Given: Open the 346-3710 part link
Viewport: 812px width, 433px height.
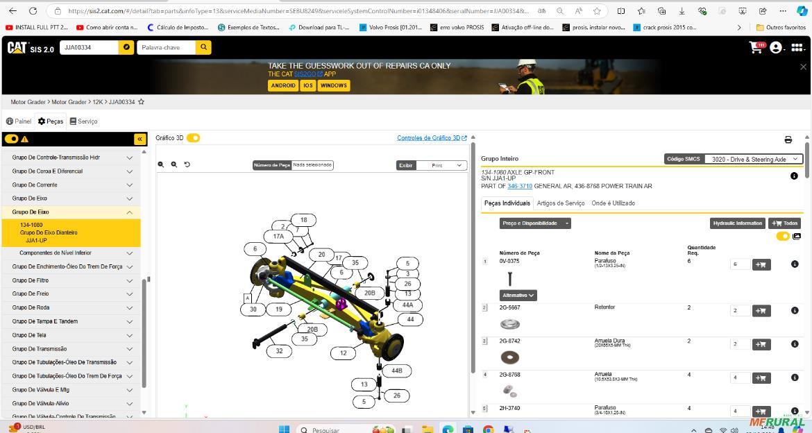Looking at the screenshot, I should click(520, 186).
